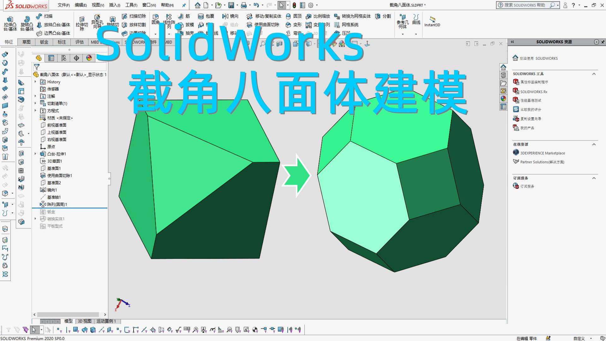This screenshot has width=606, height=341.
Task: Expand the History folder
Action: pos(35,82)
